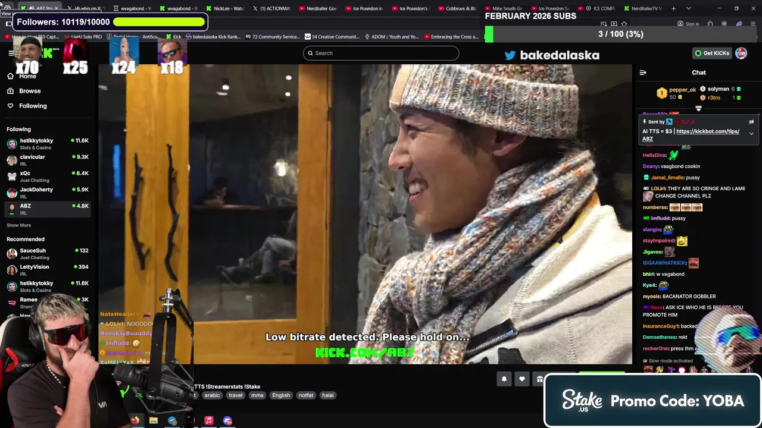The image size is (762, 428).
Task: Click username Demosthenes in chat
Action: [660, 337]
